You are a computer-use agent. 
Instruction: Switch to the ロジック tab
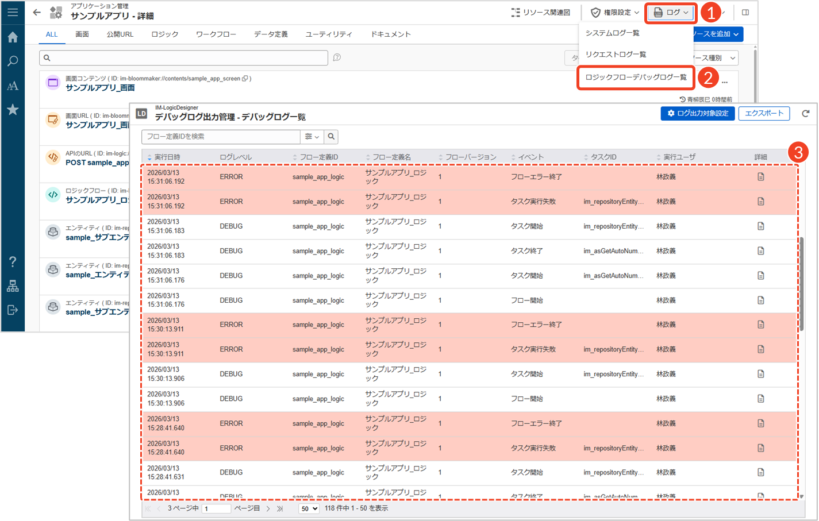click(165, 34)
